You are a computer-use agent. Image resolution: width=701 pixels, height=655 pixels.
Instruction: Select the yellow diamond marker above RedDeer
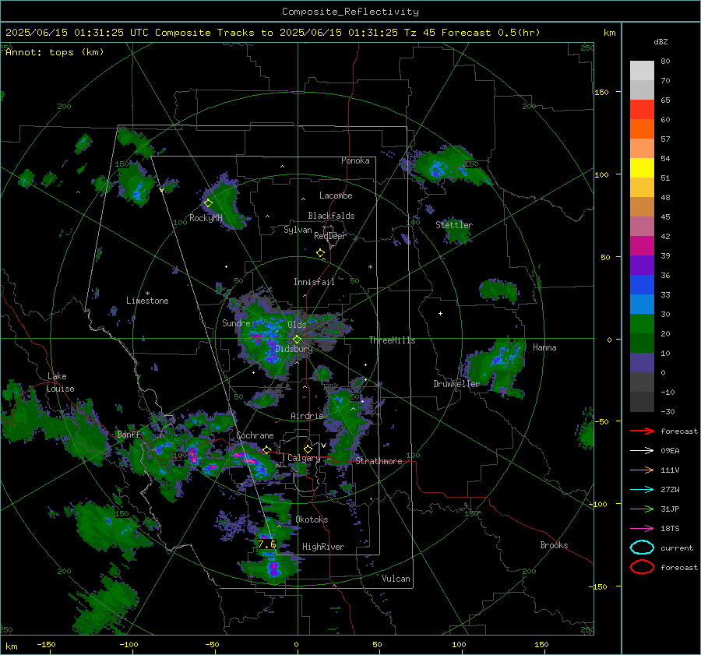click(320, 253)
